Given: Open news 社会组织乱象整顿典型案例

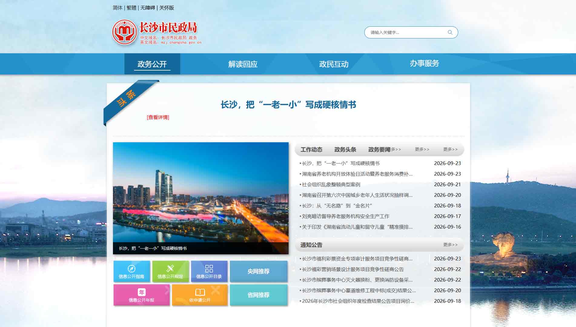Looking at the screenshot, I should pos(331,184).
